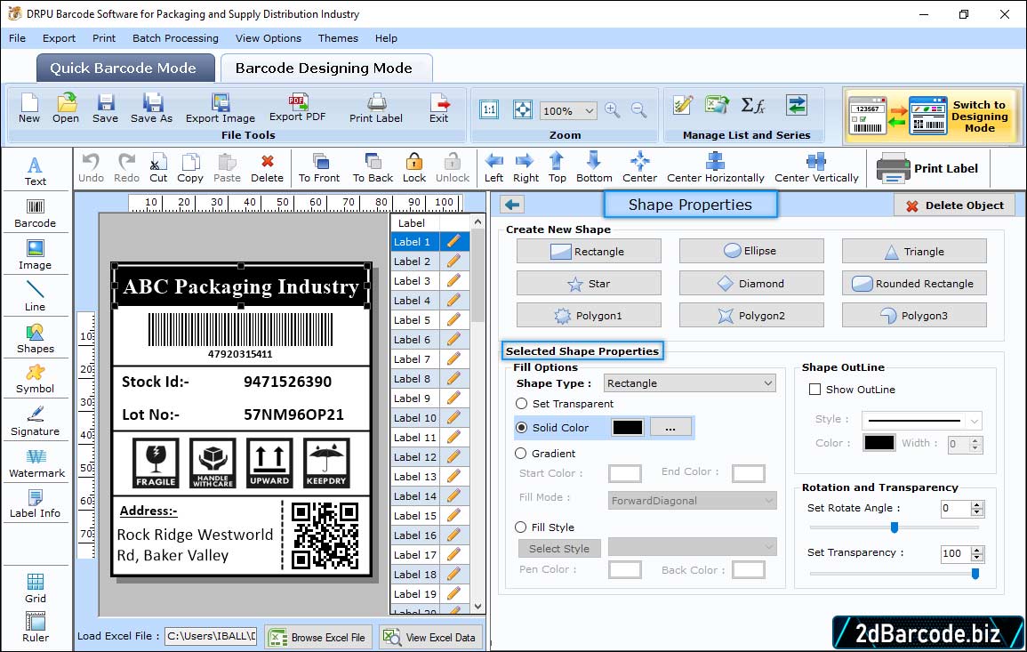1027x652 pixels.
Task: Zoom in with magnifier plus icon
Action: click(613, 110)
